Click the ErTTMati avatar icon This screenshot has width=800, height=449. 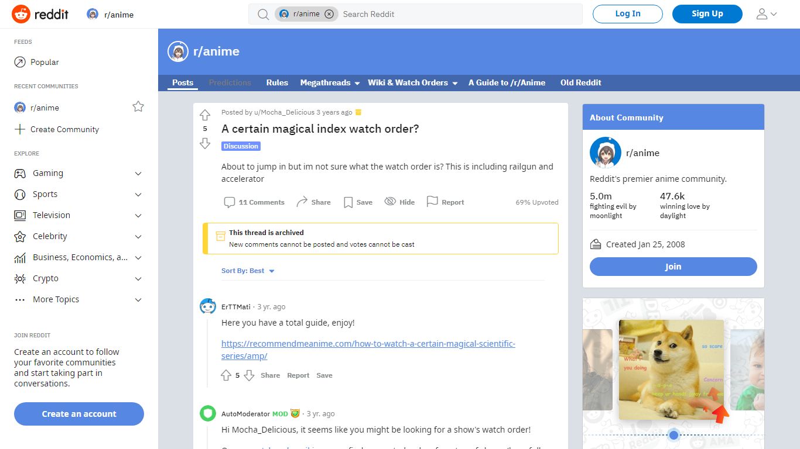click(208, 306)
